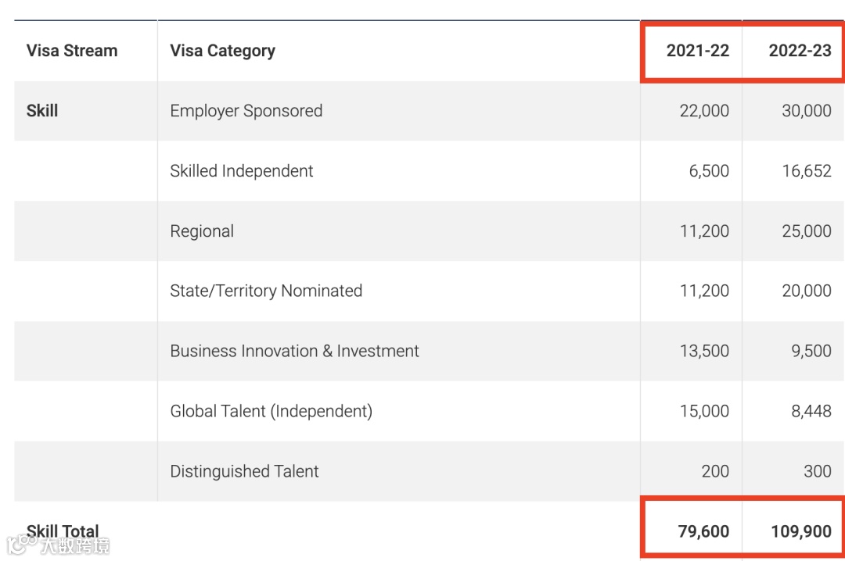Click the Visa Category column header
The height and width of the screenshot is (561, 845).
coord(222,51)
